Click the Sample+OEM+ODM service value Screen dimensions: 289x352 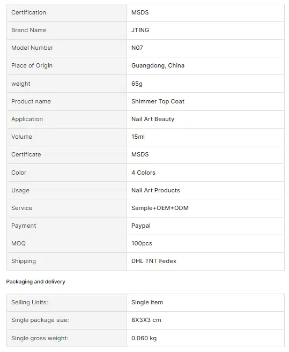click(x=160, y=208)
